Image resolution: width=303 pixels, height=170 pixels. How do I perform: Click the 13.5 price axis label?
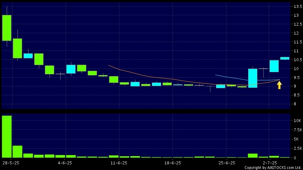pyautogui.click(x=298, y=6)
